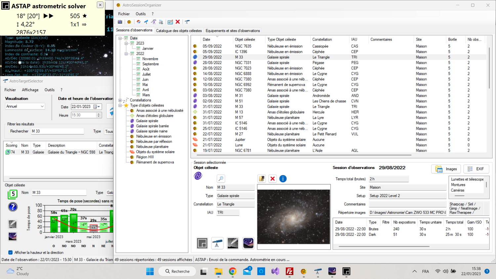The image size is (496, 279).
Task: Open the Stellarium moon-and-stars icon
Action: [x=248, y=243]
